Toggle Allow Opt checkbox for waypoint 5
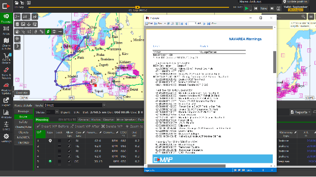Image resolution: width=316 pixels, height=177 pixels. 69,161
